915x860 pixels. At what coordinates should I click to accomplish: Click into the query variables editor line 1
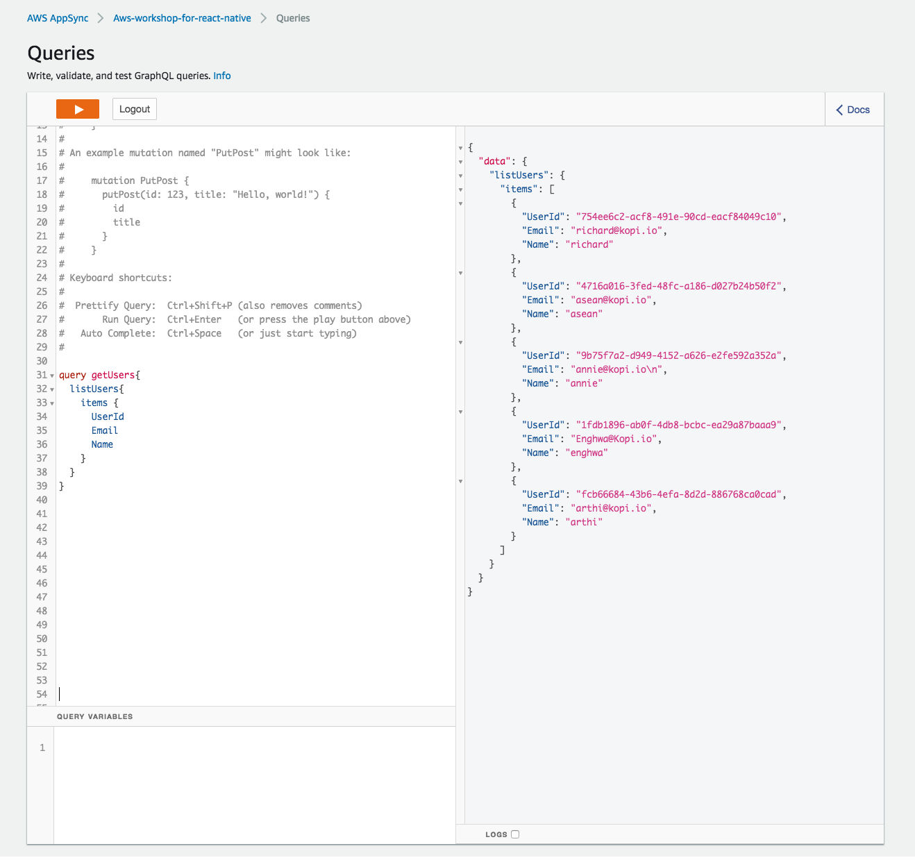tap(254, 748)
